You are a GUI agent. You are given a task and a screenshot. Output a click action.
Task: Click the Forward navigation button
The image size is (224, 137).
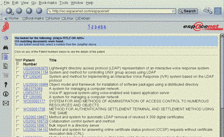tap(19, 11)
